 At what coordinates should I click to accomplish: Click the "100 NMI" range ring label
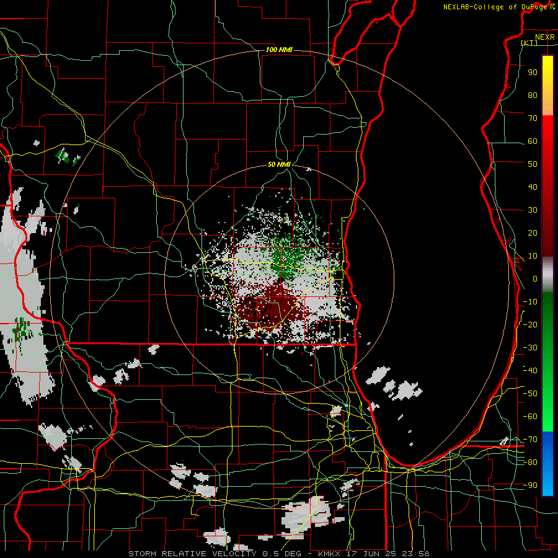[x=279, y=50]
